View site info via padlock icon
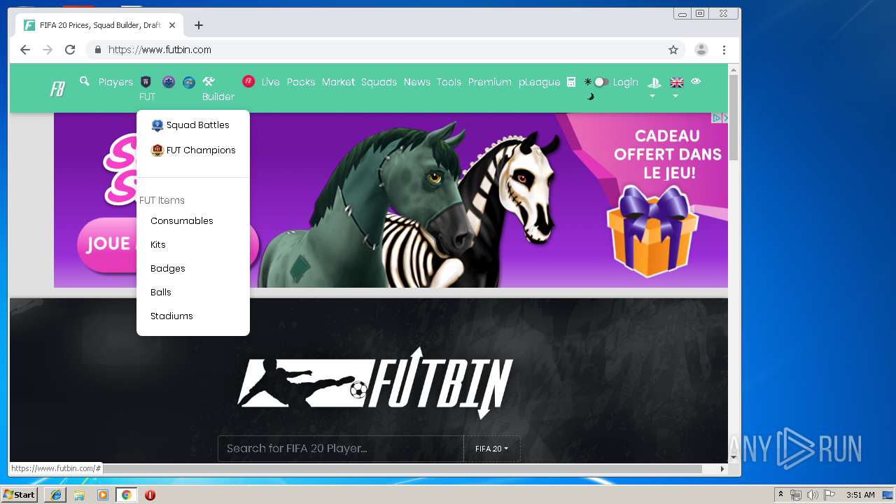Image resolution: width=896 pixels, height=504 pixels. tap(97, 50)
